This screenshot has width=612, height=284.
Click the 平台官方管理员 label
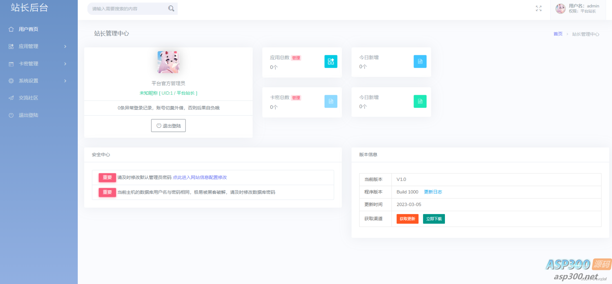tap(168, 83)
